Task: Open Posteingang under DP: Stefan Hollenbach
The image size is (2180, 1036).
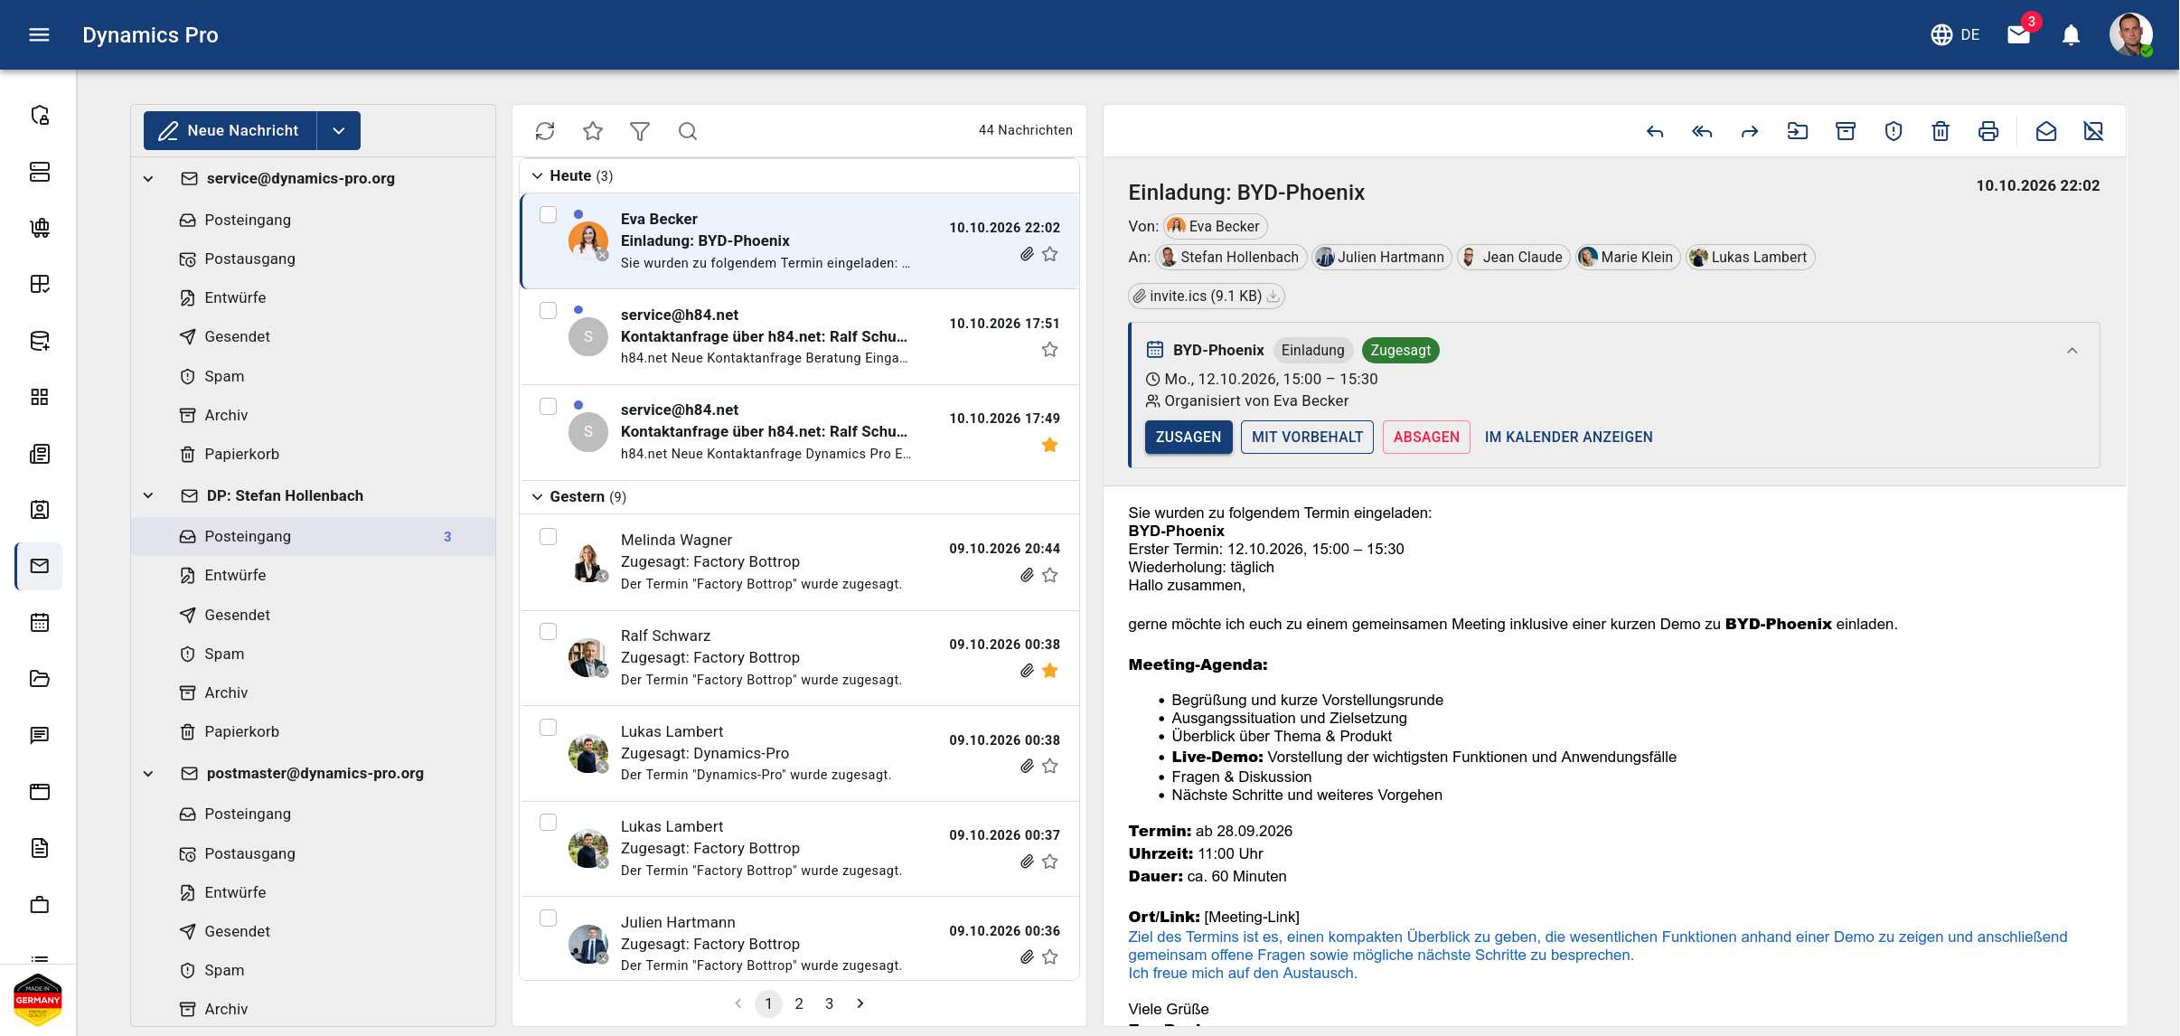Action: [313, 536]
